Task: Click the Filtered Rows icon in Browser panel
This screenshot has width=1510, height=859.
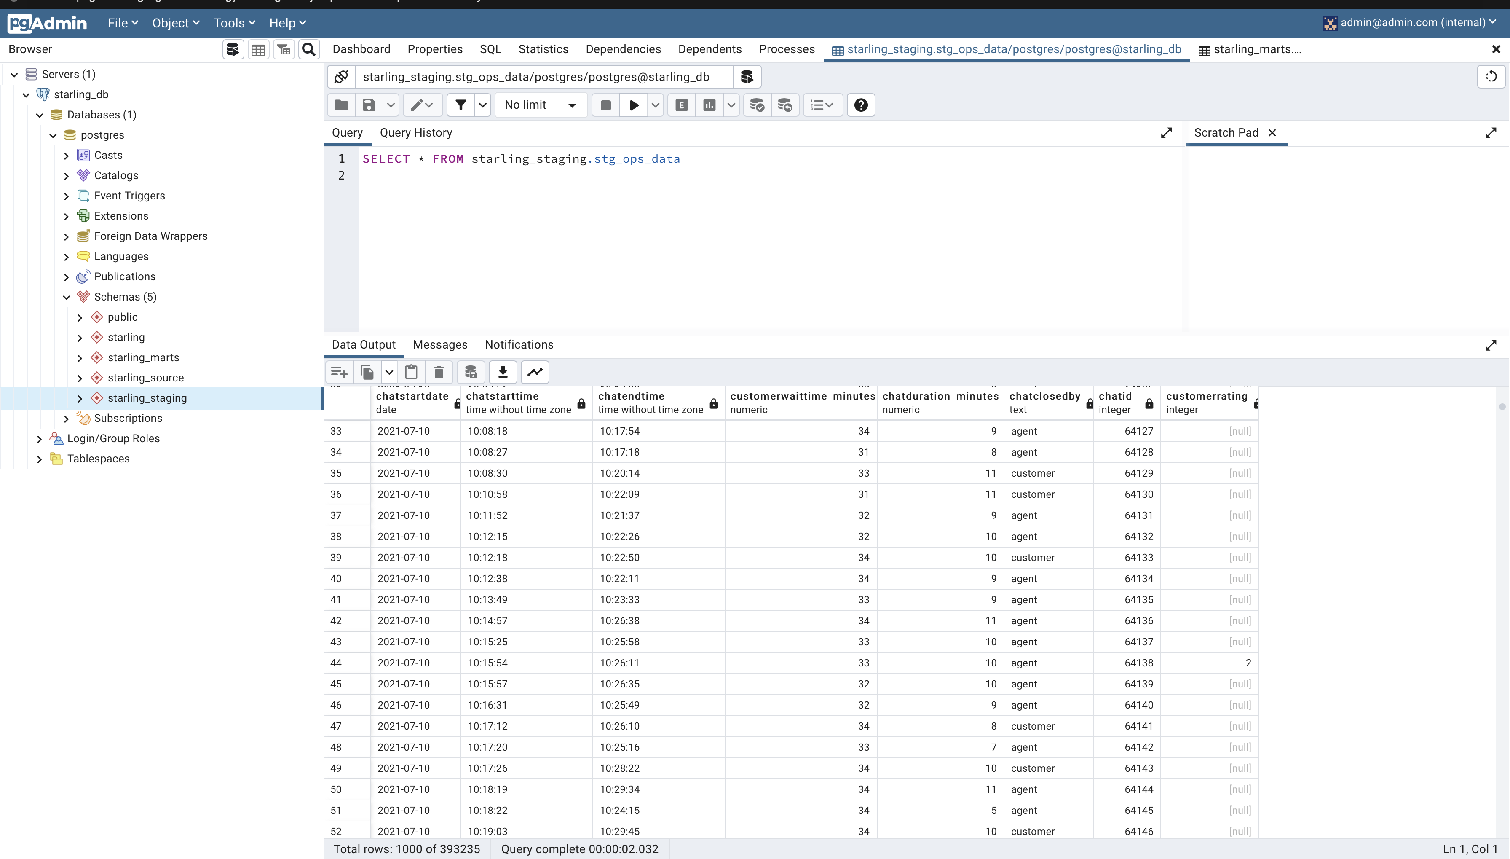Action: tap(284, 50)
